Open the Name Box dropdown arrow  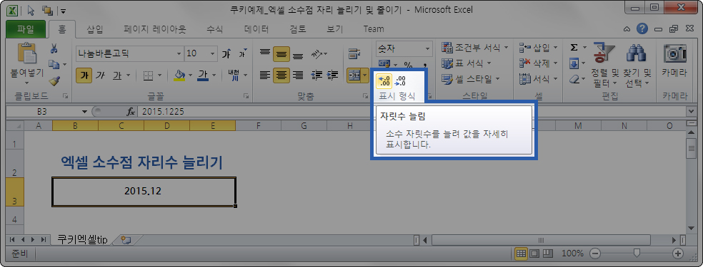point(85,112)
